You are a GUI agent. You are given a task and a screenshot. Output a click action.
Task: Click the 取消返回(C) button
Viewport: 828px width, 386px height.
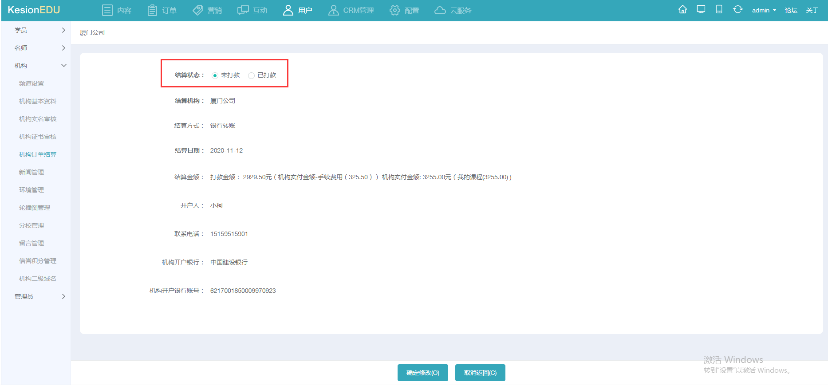(x=480, y=373)
